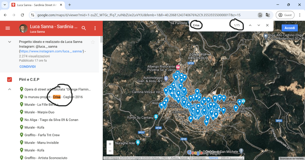Click the search magnifier in the map header
The image size is (305, 160).
[x=84, y=28]
